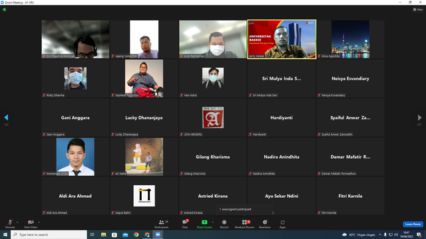426x239 pixels.
Task: Open Task View on the taskbar
Action: click(93, 234)
